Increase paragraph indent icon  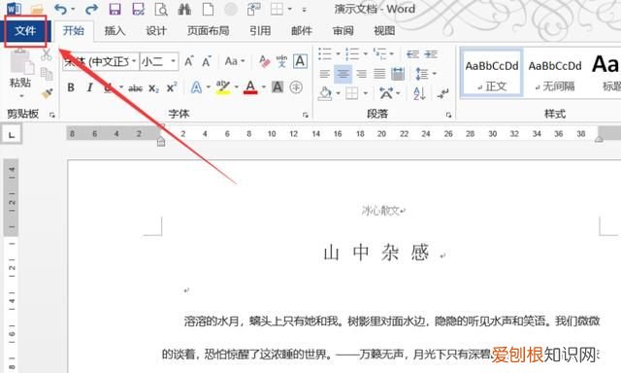[x=431, y=53]
